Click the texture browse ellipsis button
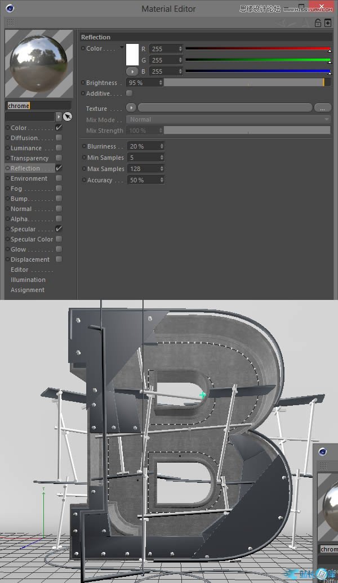This screenshot has width=338, height=583. [322, 108]
